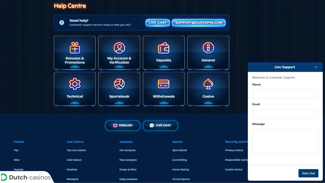Open the Live Casino footer heading link
Image resolution: width=325 pixels, height=183 pixels.
tap(75, 142)
